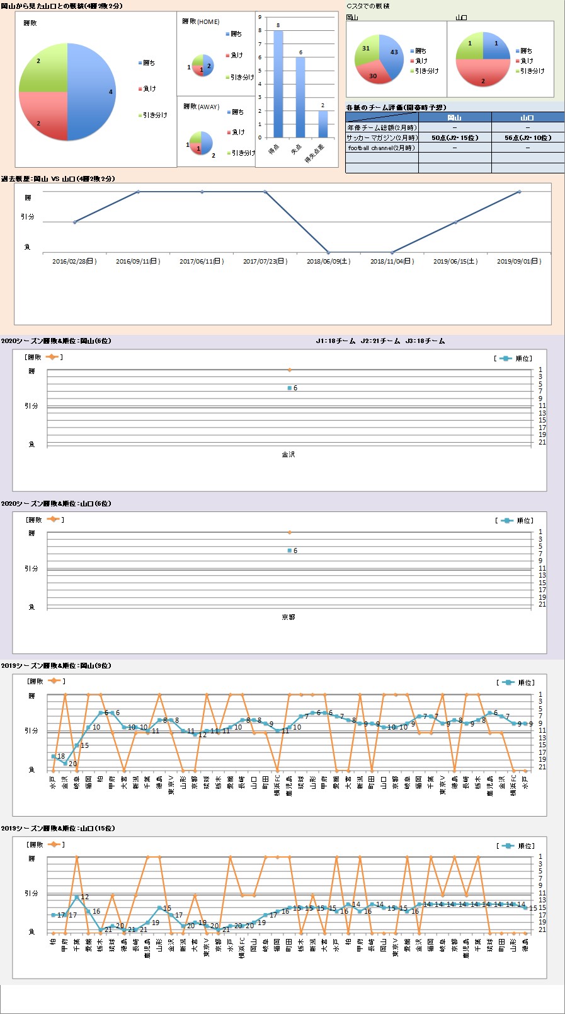The image size is (565, 1014).
Task: Click the green 31 slice in the Cスタ 岡山 pie
Action: 366,49
